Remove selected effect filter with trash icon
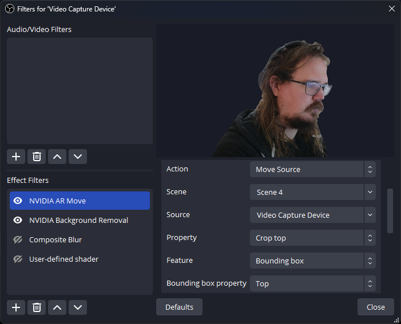The image size is (401, 324). point(37,307)
